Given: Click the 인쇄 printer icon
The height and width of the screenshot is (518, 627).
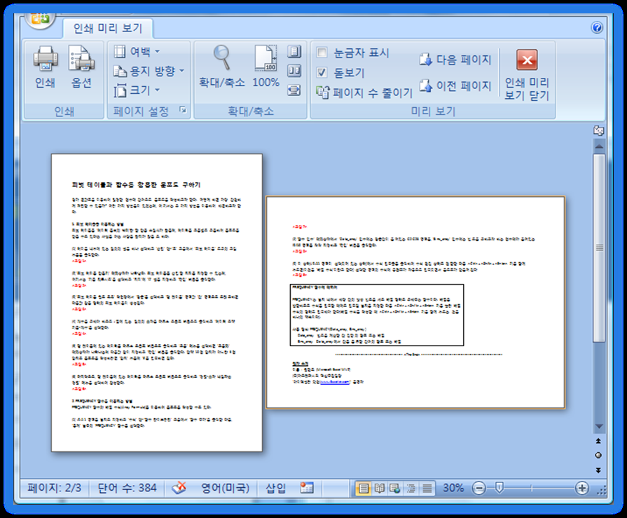Looking at the screenshot, I should click(x=45, y=67).
